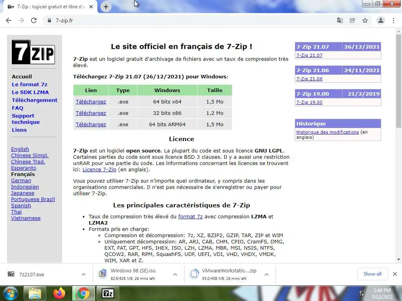Switch site language to German

(x=21, y=180)
